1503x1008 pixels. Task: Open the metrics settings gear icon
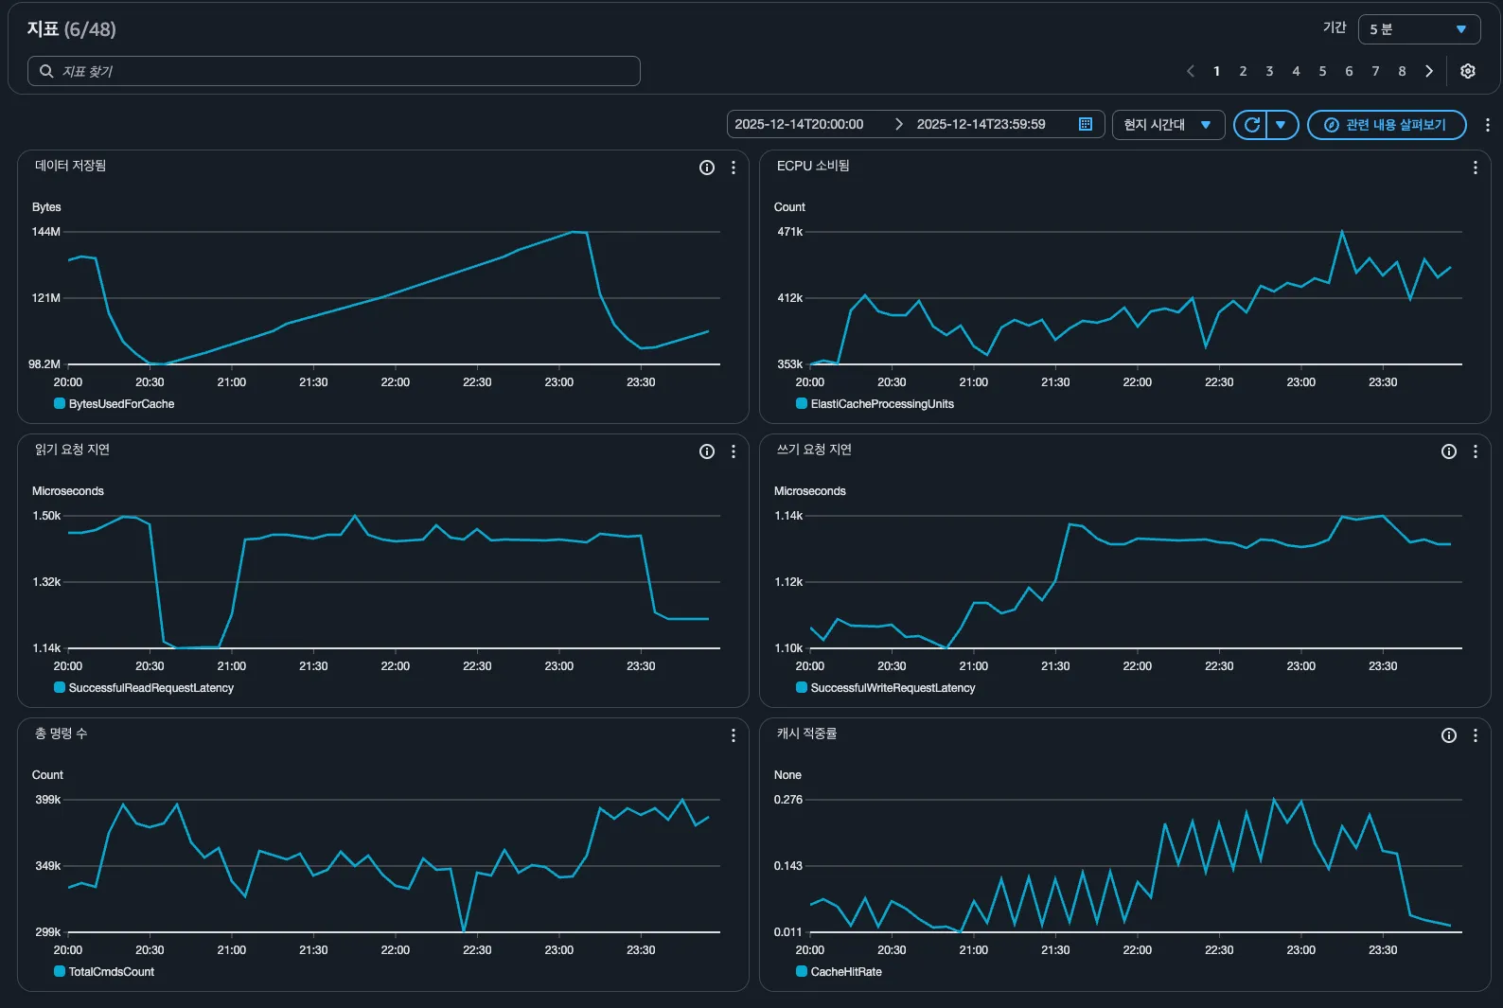1467,71
